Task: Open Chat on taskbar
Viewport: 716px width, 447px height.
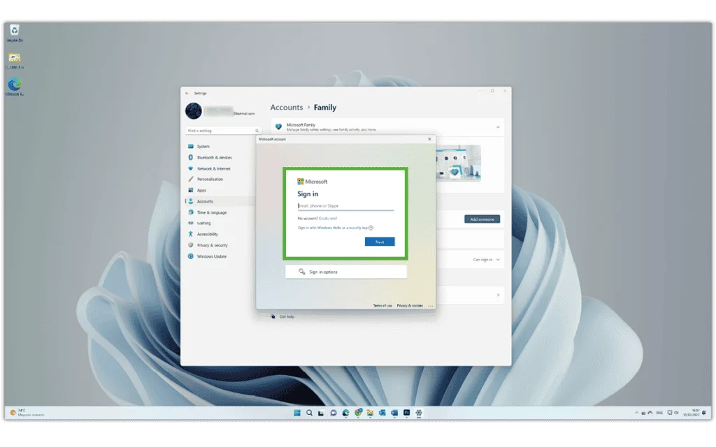Action: point(334,413)
